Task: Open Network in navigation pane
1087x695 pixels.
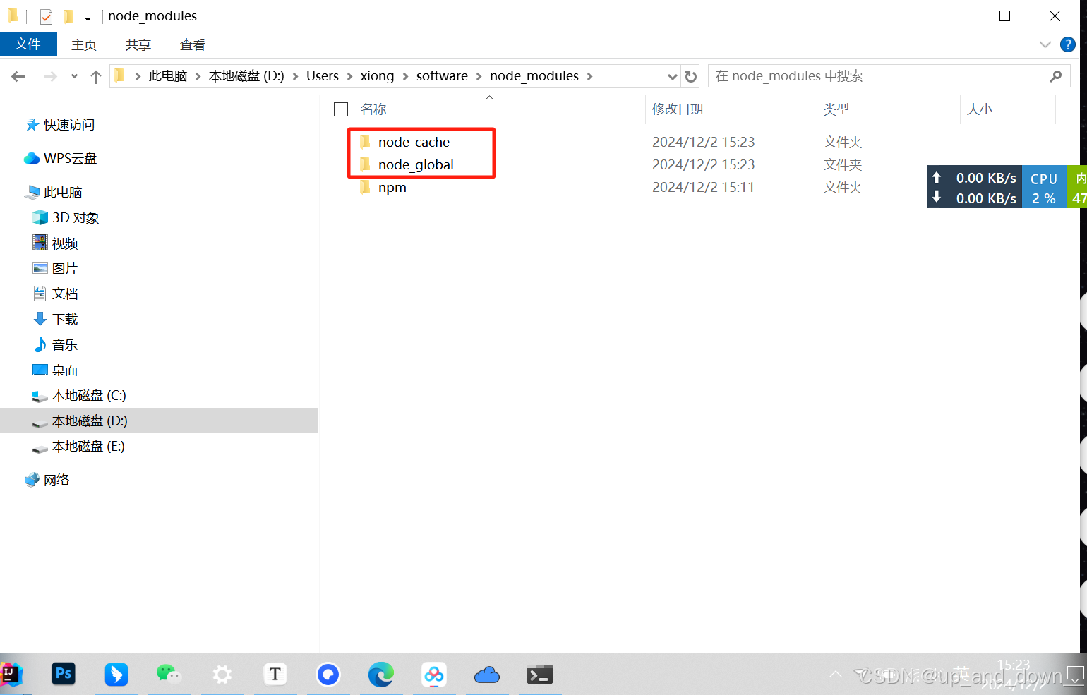Action: 47,480
